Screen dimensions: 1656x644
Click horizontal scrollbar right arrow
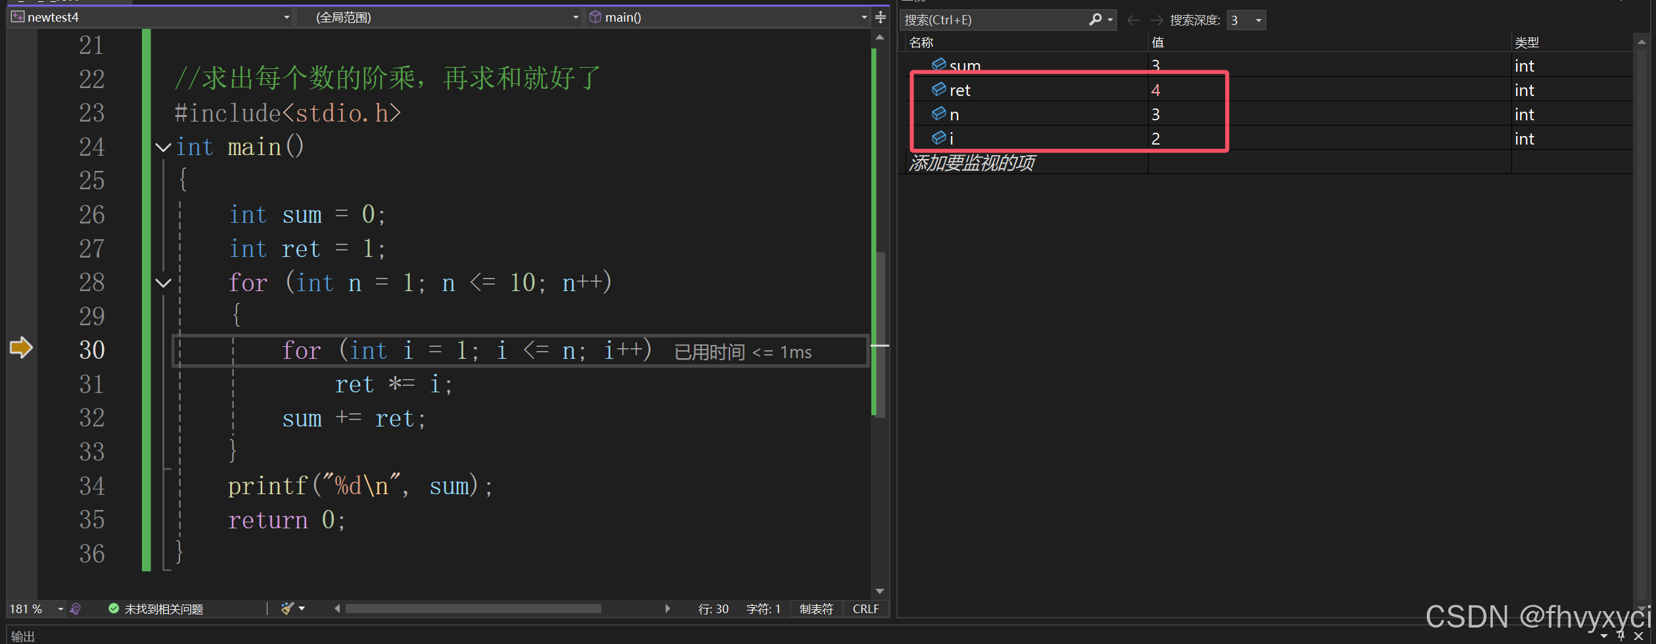coord(668,609)
